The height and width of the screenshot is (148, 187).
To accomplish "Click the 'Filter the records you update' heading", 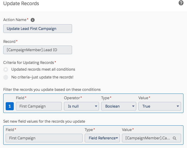I will click(x=52, y=90).
